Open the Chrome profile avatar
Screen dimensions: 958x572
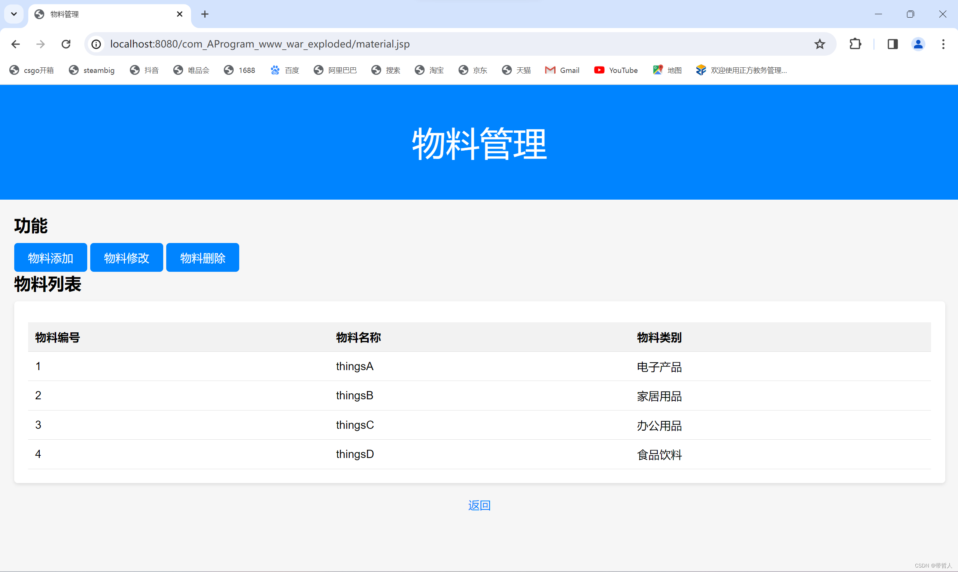point(918,44)
